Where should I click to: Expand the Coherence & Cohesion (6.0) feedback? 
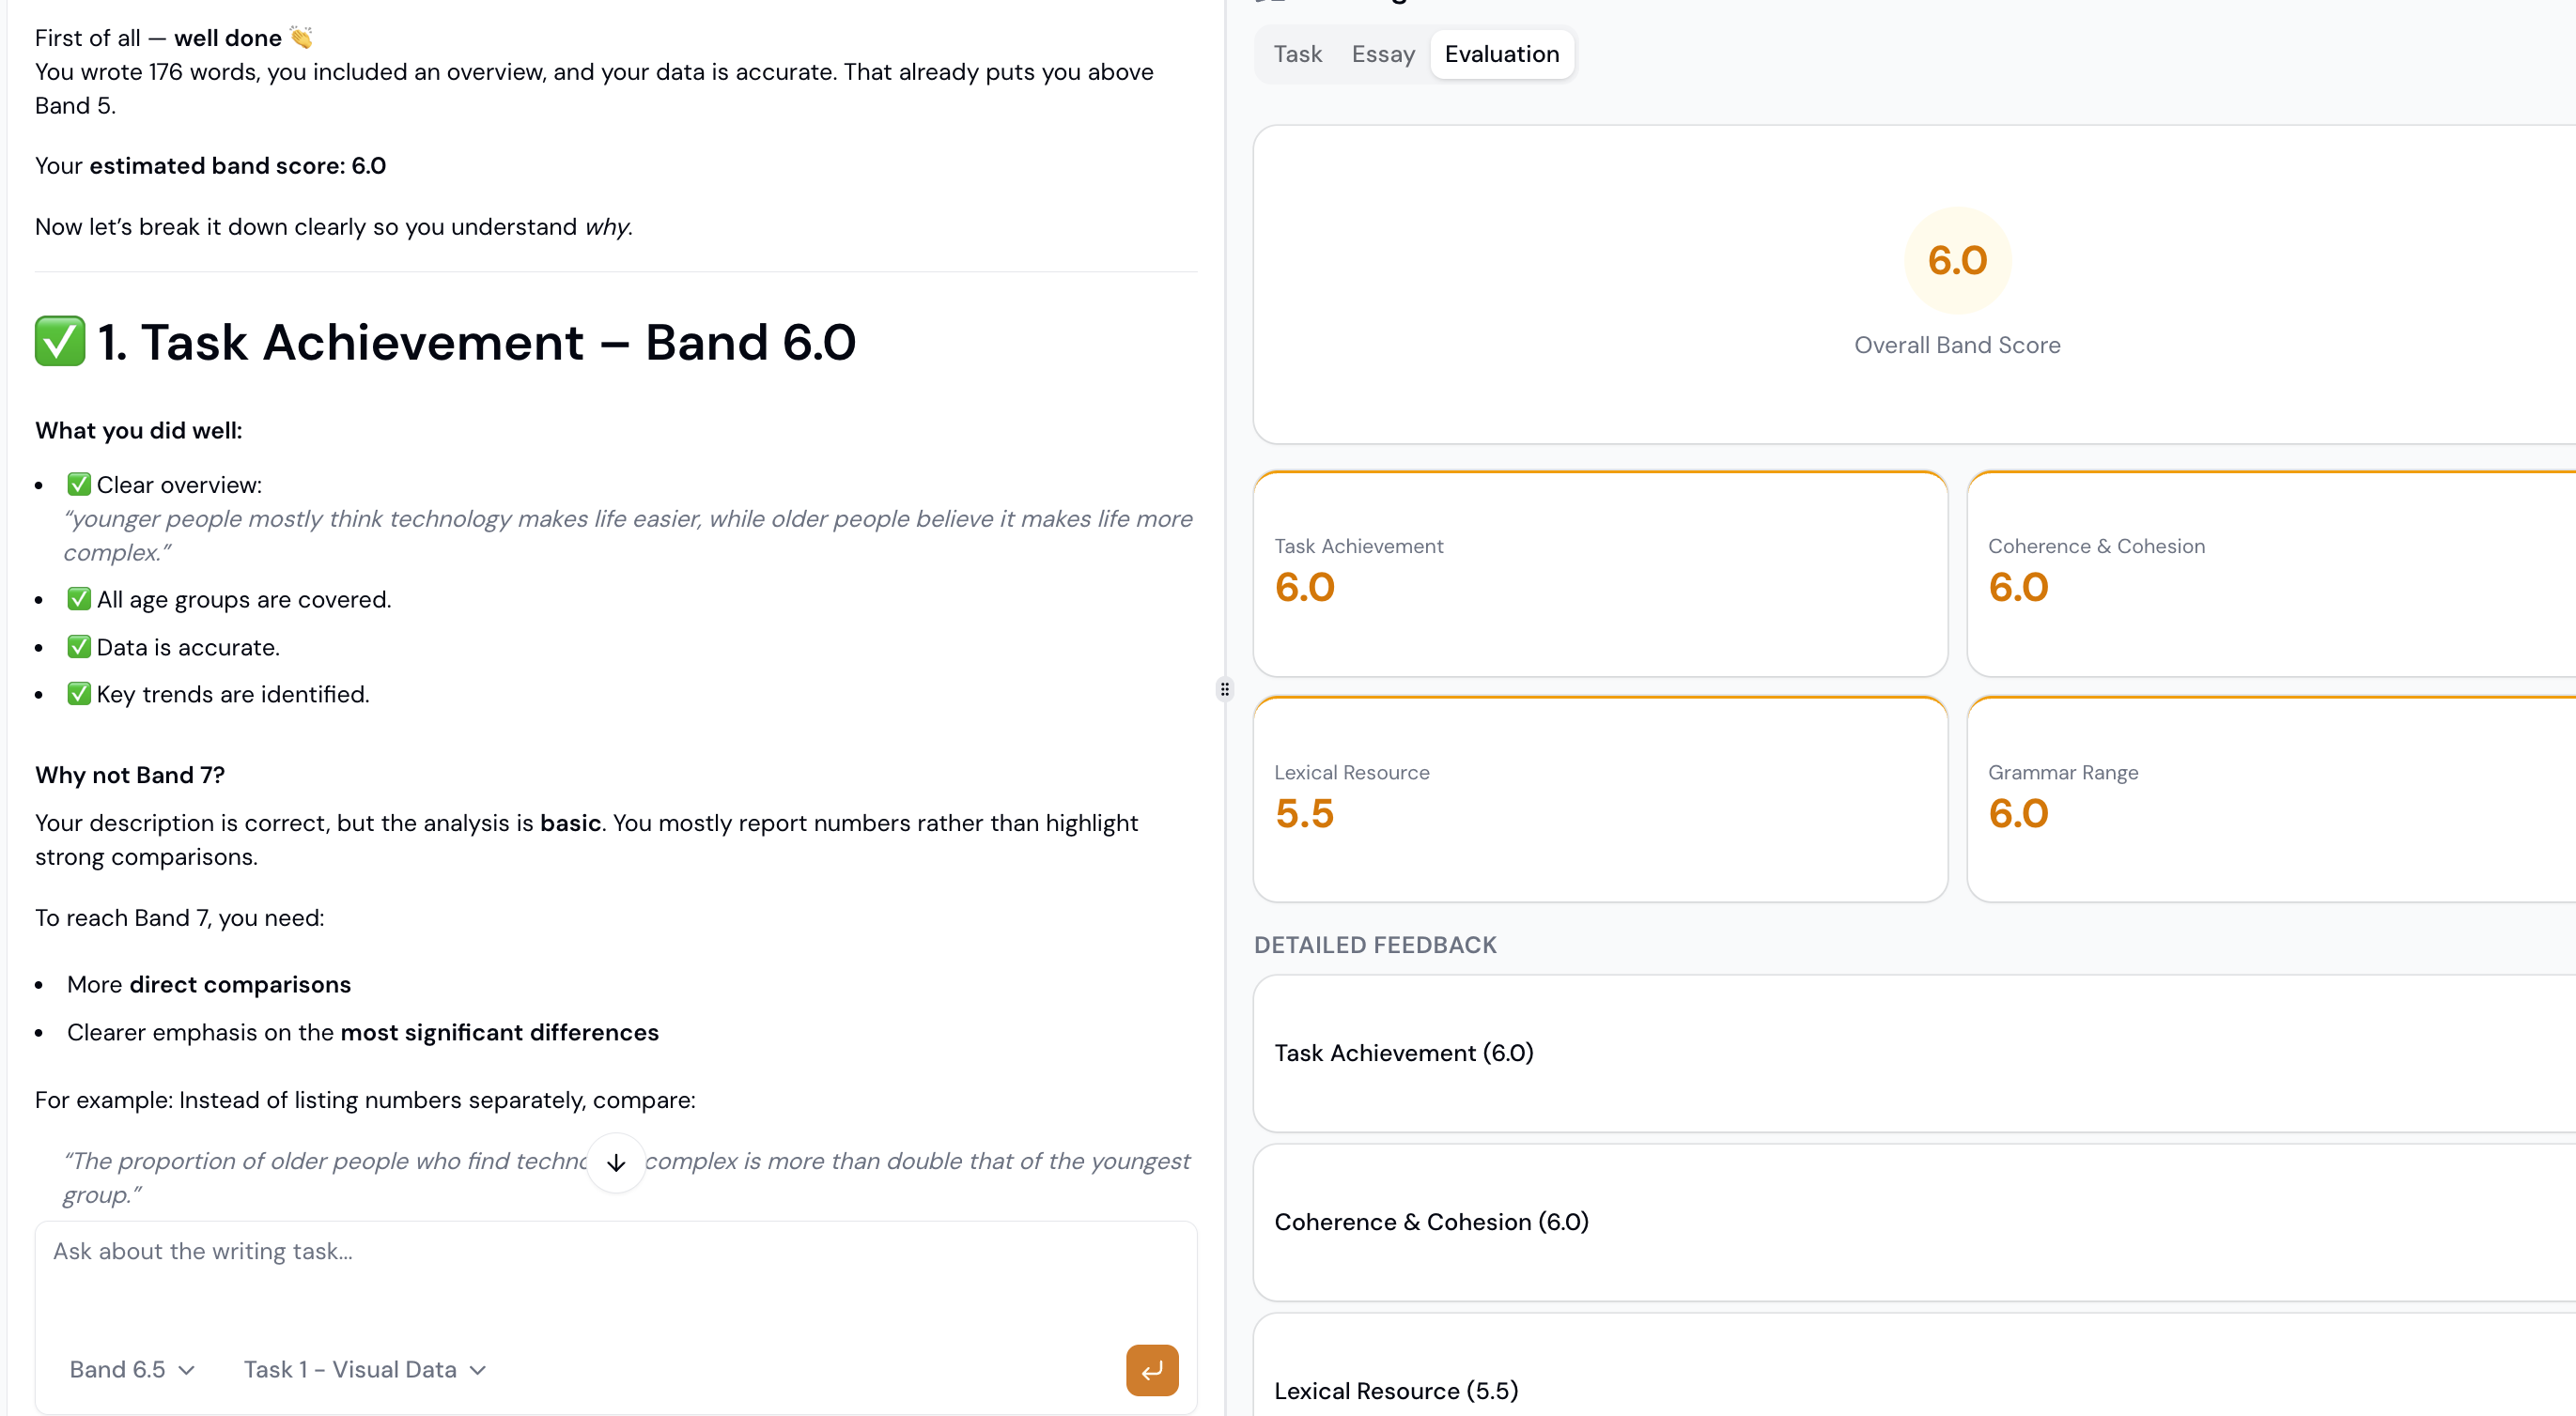pyautogui.click(x=1431, y=1221)
